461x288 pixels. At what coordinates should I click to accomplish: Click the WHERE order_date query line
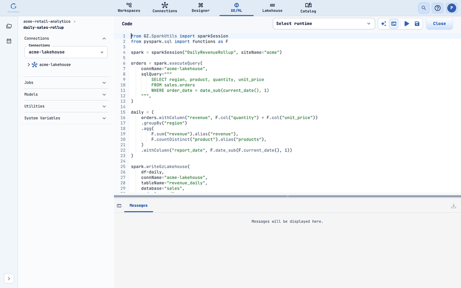click(x=210, y=91)
